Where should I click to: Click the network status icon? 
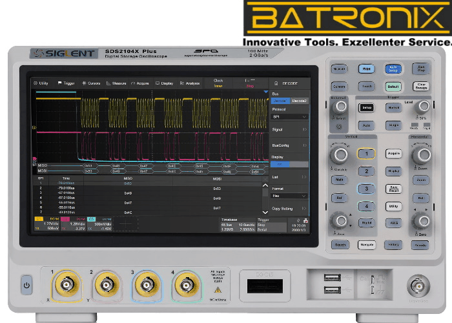click(305, 221)
